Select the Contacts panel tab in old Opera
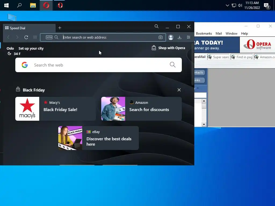The width and height of the screenshot is (275, 206). [x=200, y=72]
